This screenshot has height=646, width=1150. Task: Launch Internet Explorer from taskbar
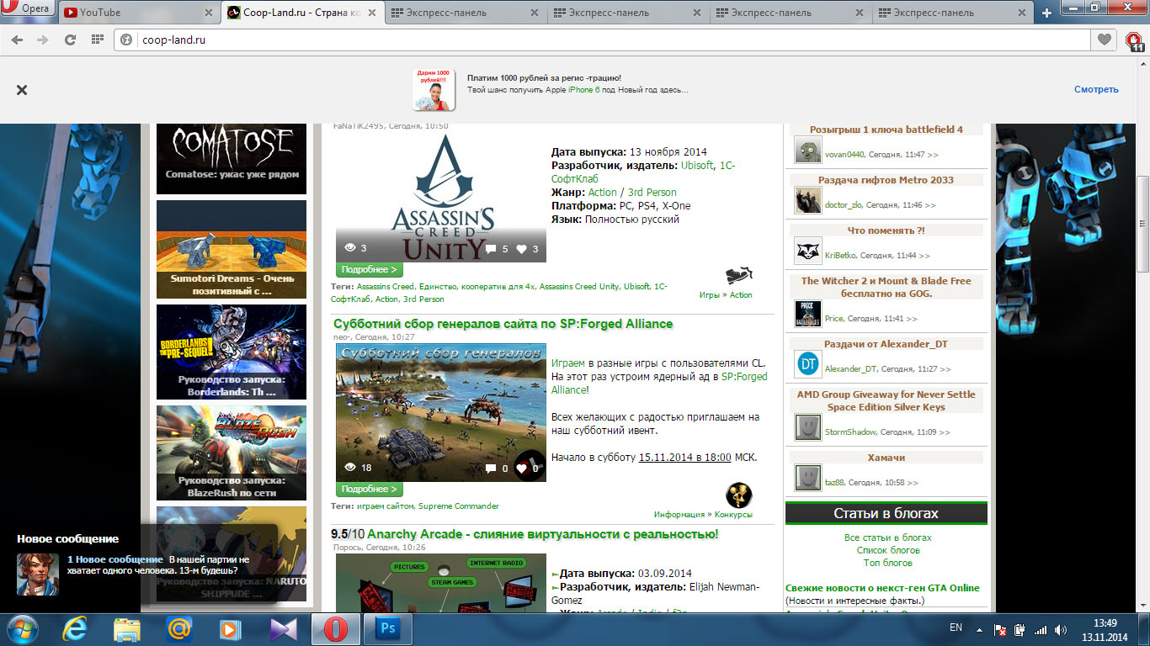[77, 629]
